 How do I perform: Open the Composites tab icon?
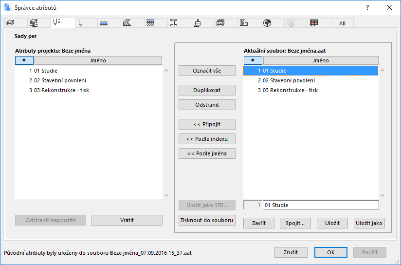click(150, 23)
